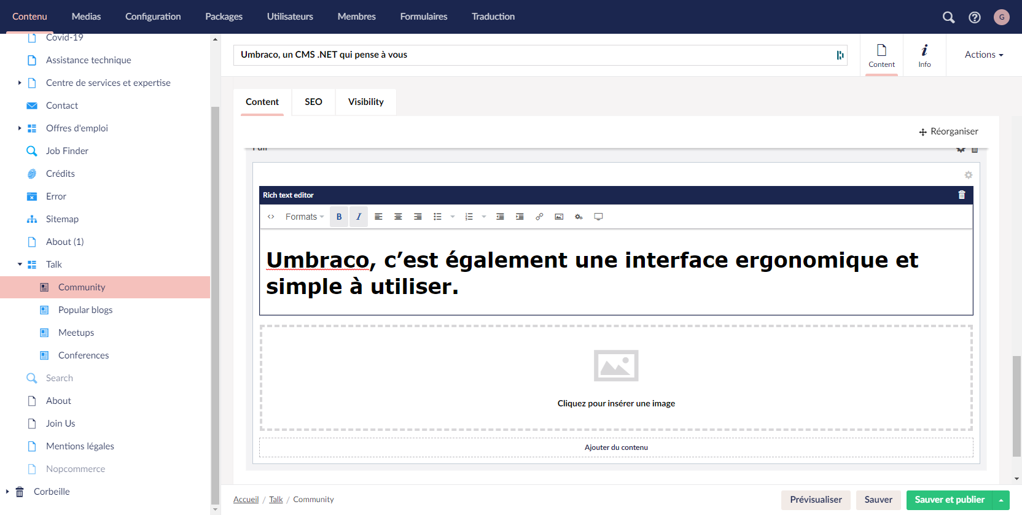Open publish options arrow next to Sauver et publier
The height and width of the screenshot is (515, 1022).
[1001, 500]
